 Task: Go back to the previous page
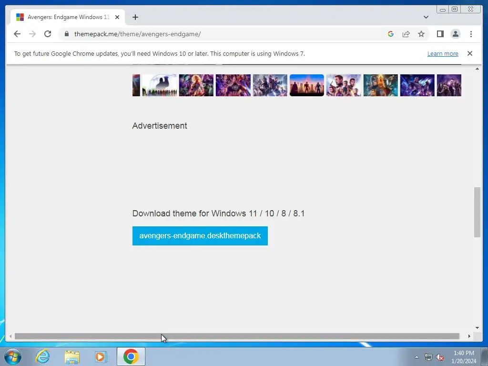(17, 34)
